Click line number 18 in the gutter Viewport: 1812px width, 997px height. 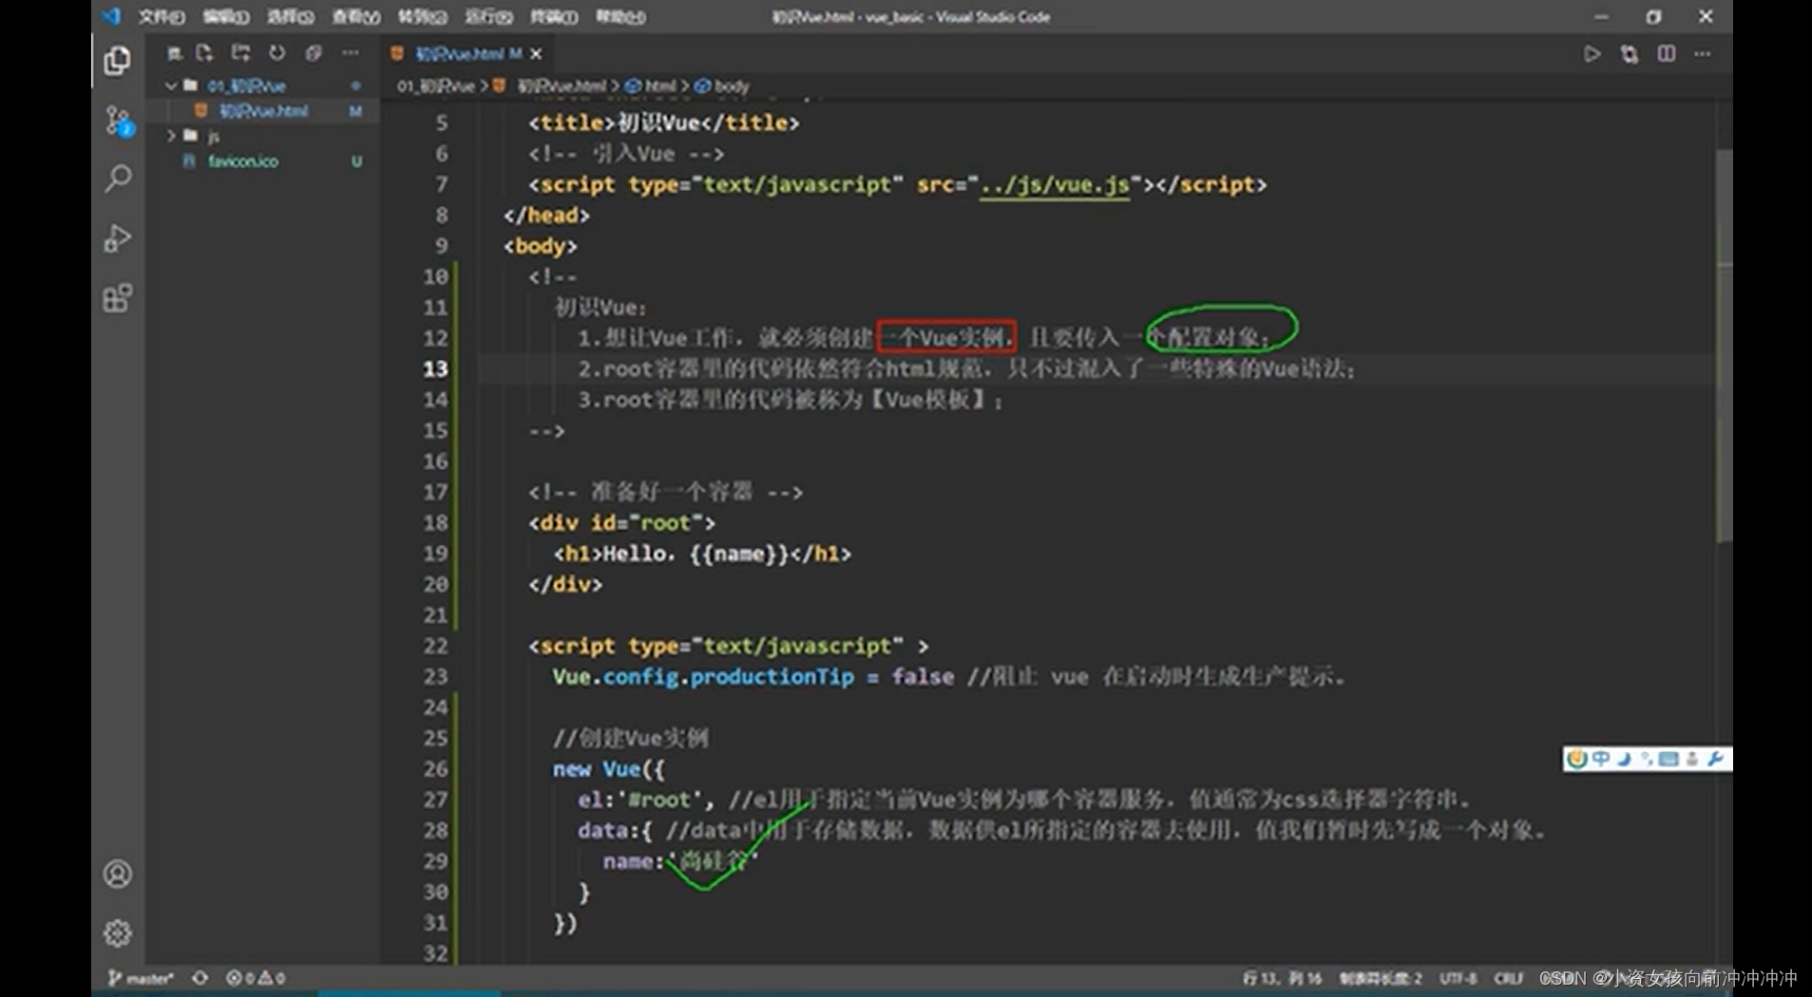435,523
